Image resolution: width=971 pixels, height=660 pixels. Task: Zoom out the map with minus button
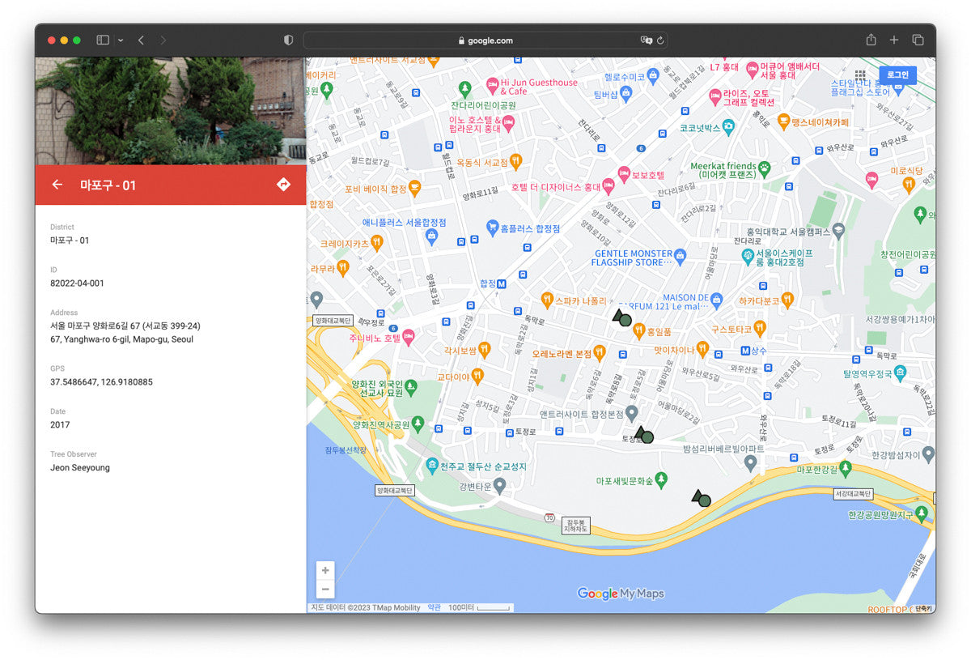click(325, 590)
